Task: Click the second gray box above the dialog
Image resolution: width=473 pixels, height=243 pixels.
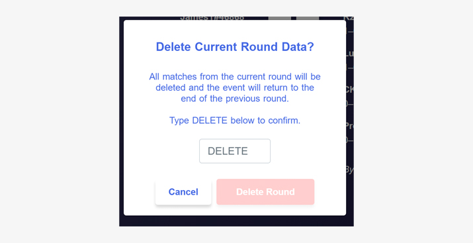Action: pyautogui.click(x=308, y=18)
